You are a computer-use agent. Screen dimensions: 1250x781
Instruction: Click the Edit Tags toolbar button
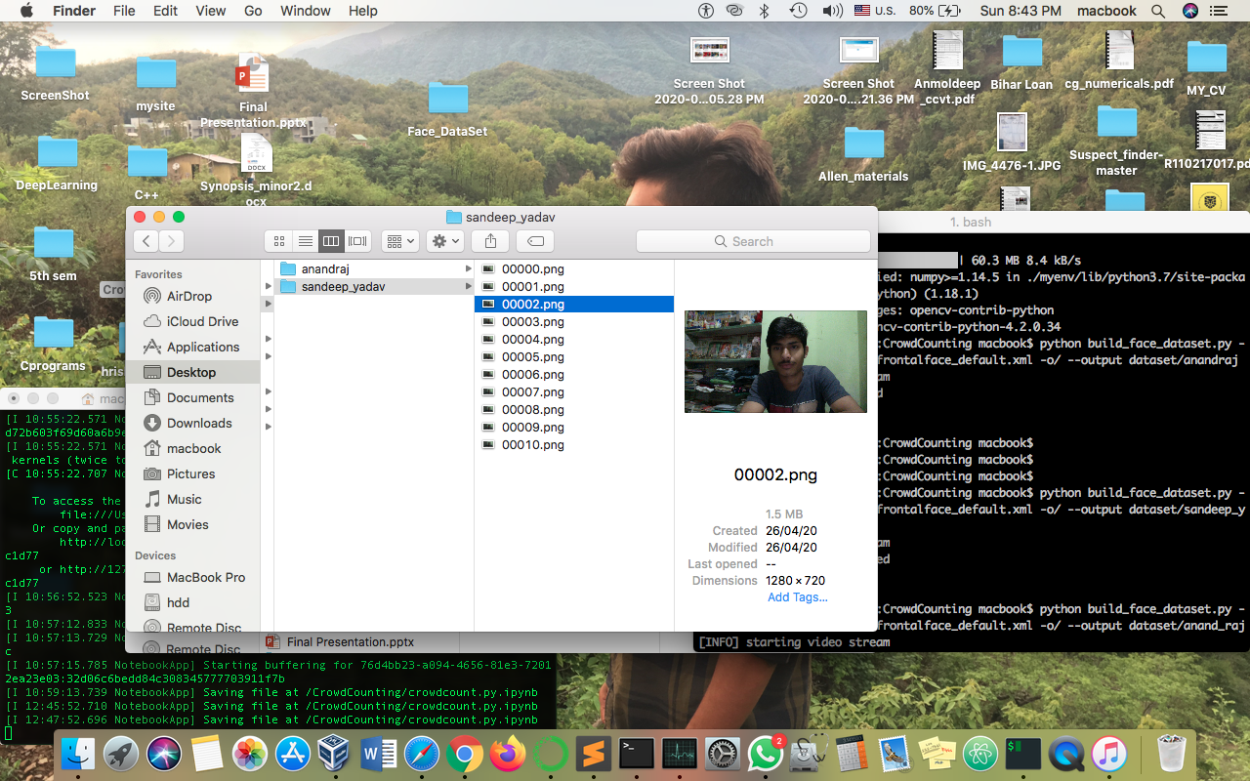tap(535, 241)
